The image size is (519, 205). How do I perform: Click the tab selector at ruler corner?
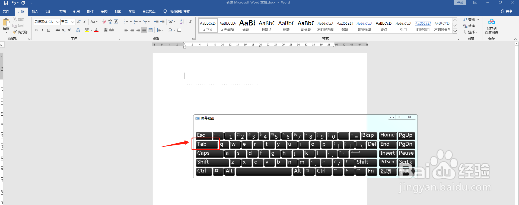[2, 44]
